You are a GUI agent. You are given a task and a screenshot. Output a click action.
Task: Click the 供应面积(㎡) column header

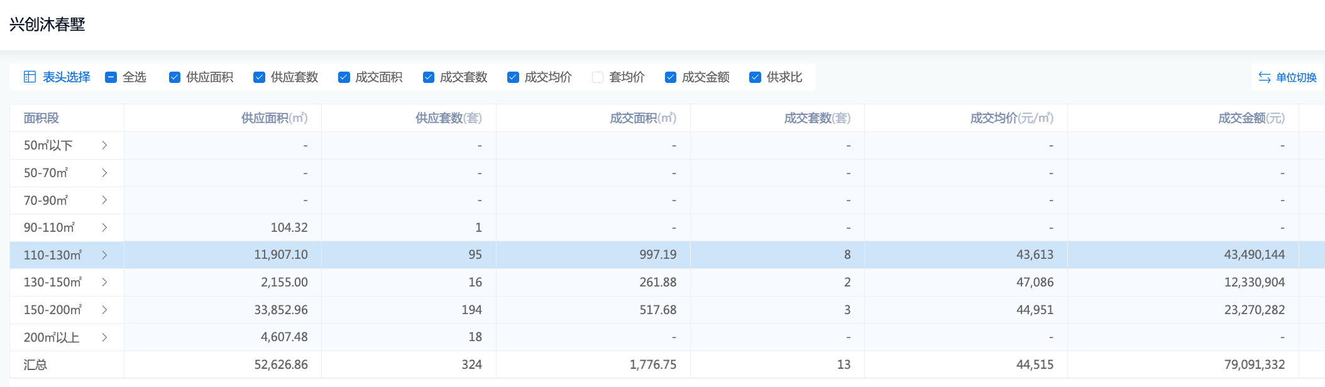tap(274, 118)
